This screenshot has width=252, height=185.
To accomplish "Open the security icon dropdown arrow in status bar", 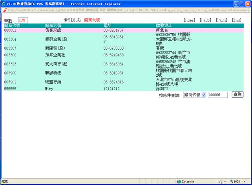I will [225, 181].
